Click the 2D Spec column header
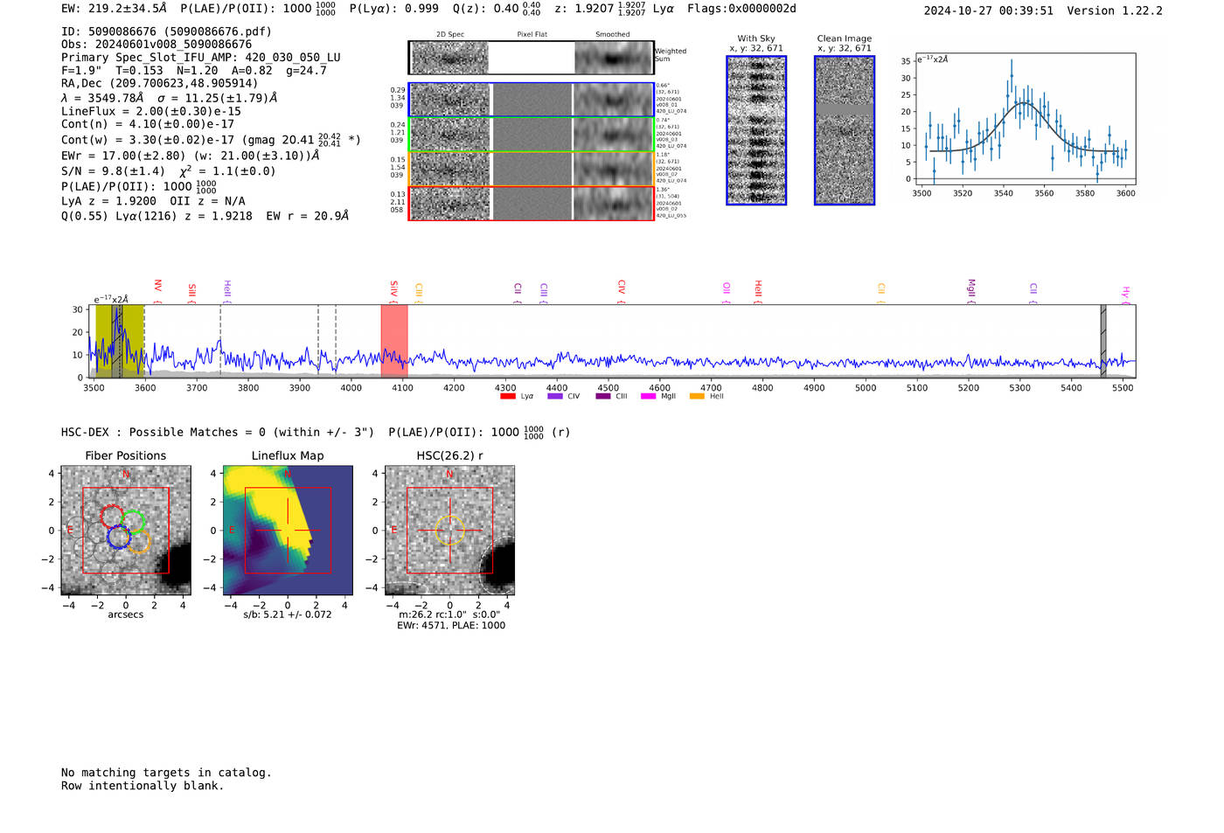The image size is (1224, 833). (x=450, y=35)
